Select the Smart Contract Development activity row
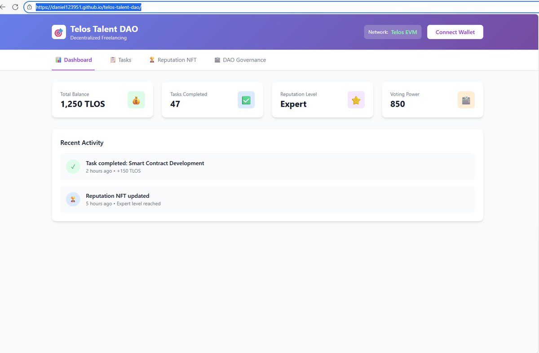The width and height of the screenshot is (539, 353). click(267, 166)
